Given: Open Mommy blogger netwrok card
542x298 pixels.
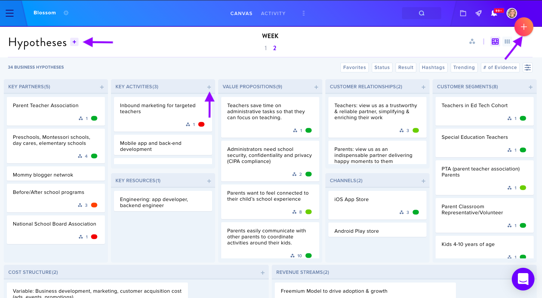Looking at the screenshot, I should (56, 174).
